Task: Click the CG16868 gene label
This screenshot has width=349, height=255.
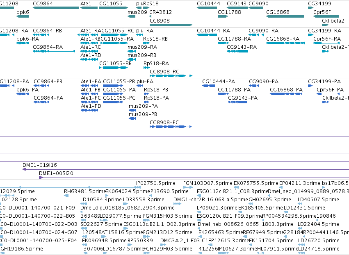Action: (x=278, y=12)
